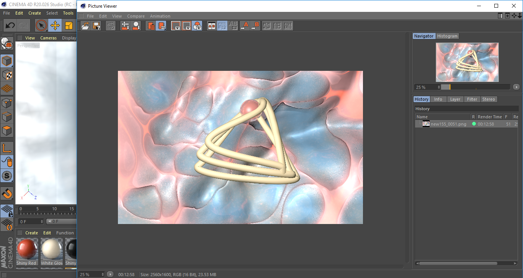Viewport: 523px width, 278px height.
Task: Click Make Editable icon in Cinema 4D sidebar
Action: [x=7, y=44]
